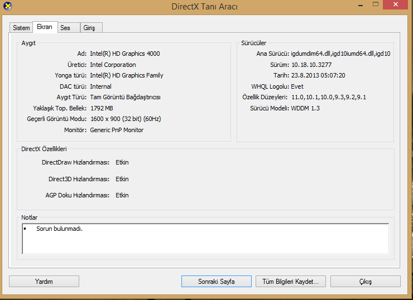Click DirectDraw Hızlandırması Etkin status

pos(122,162)
